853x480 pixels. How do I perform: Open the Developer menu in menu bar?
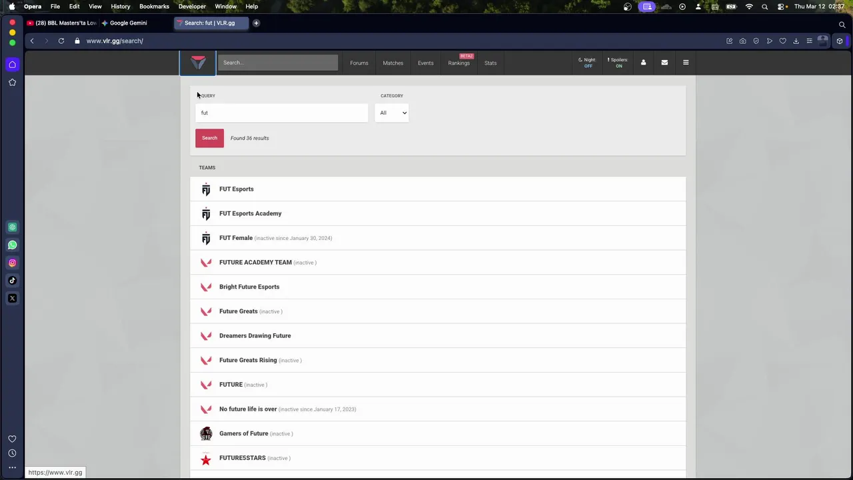(x=192, y=6)
